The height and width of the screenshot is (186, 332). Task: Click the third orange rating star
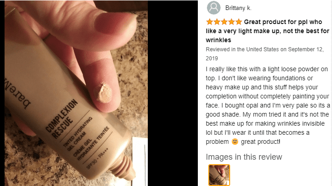(x=224, y=22)
